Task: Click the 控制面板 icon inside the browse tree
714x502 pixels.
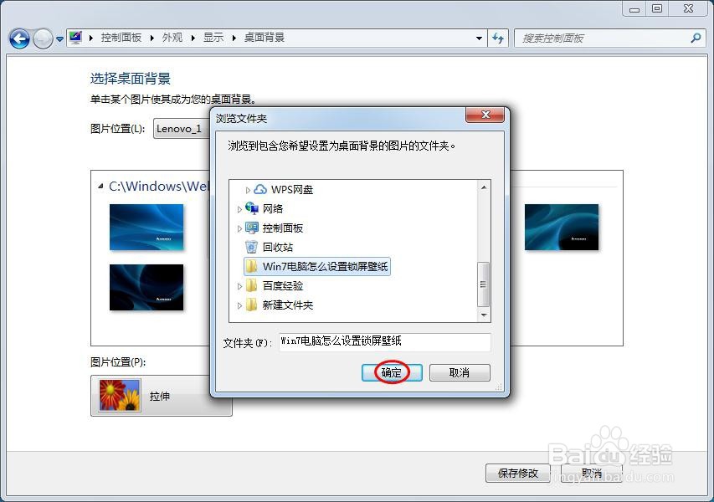Action: click(x=252, y=227)
